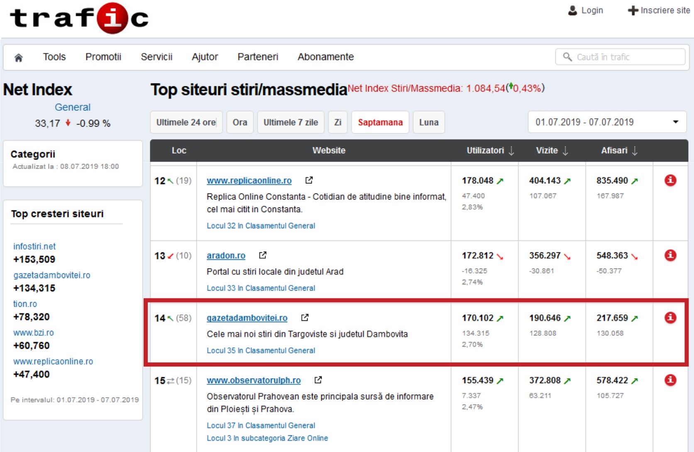This screenshot has width=694, height=452.
Task: Open the www.replicaonline.ro table link
Action: (x=249, y=181)
